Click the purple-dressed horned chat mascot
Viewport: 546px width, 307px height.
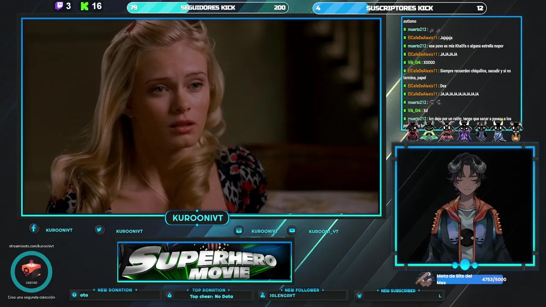pos(464,131)
